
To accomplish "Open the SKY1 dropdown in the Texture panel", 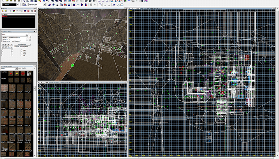I will pyautogui.click(x=16, y=69).
